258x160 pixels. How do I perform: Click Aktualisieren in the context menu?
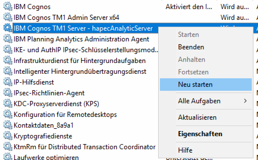point(197,117)
